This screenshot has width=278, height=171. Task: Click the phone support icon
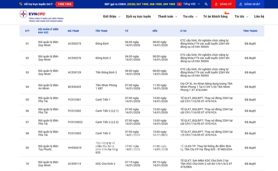click(21, 4)
